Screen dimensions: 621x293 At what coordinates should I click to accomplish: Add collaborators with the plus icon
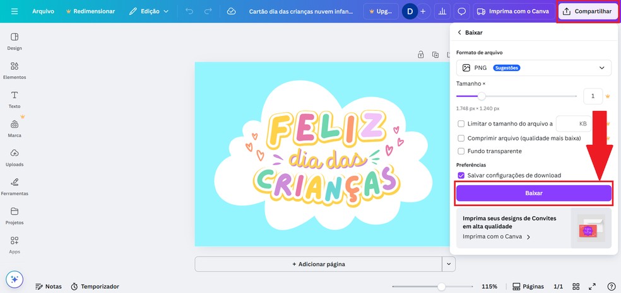click(x=423, y=11)
